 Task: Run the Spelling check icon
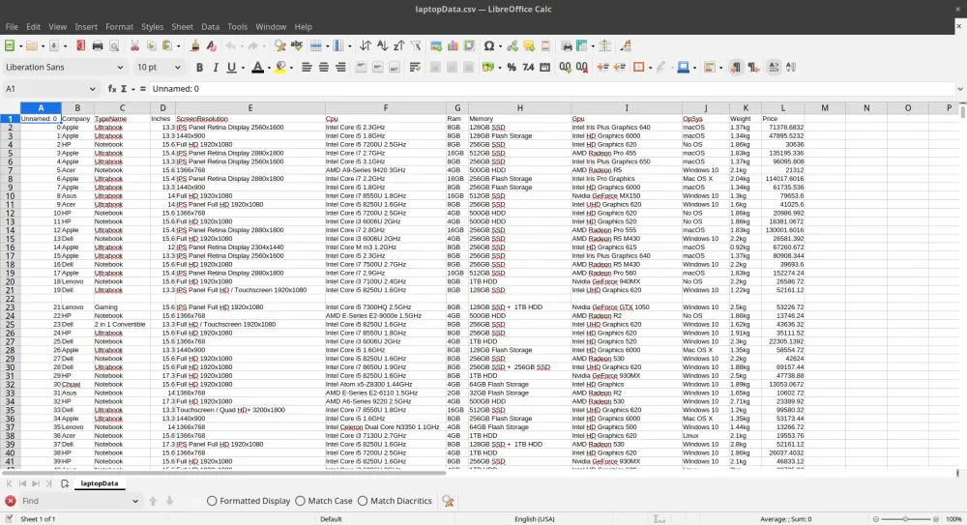pyautogui.click(x=297, y=45)
